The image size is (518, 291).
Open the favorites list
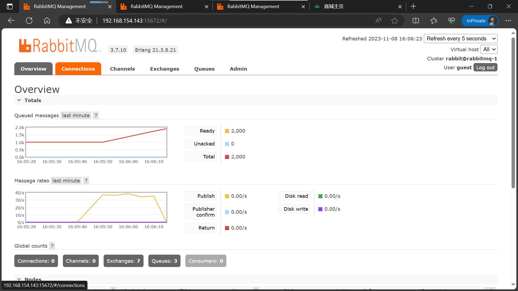[x=434, y=21]
